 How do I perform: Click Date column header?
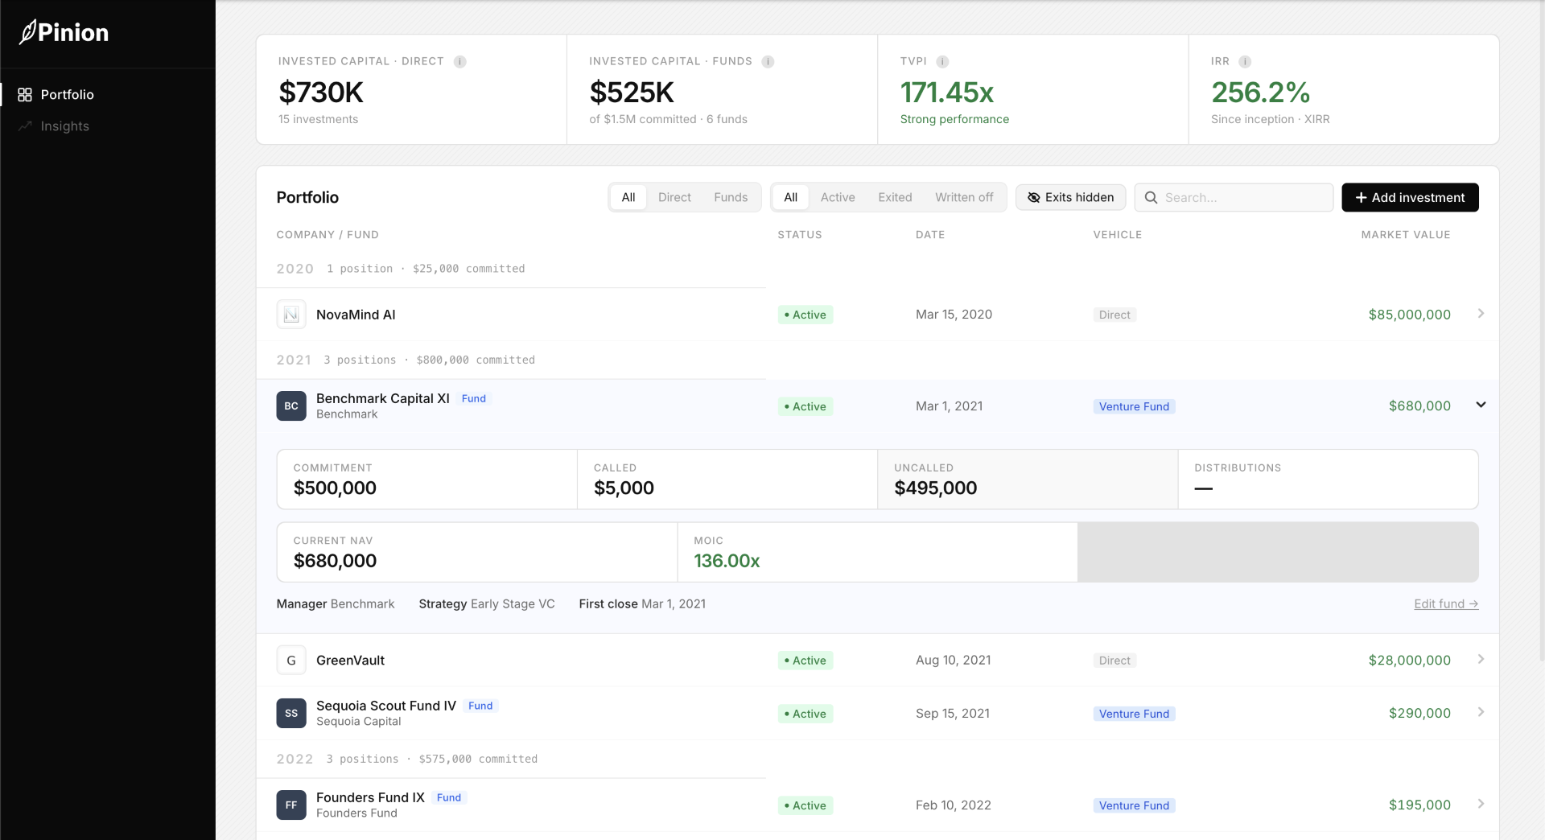pyautogui.click(x=930, y=235)
